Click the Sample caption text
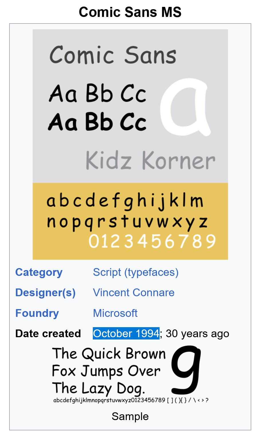Image resolution: width=261 pixels, height=441 pixels. [130, 416]
